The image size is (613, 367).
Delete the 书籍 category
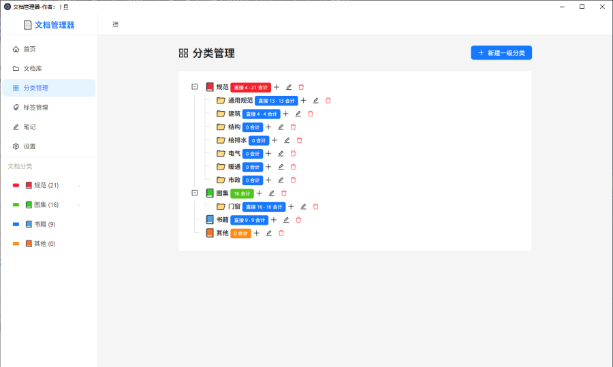point(299,220)
